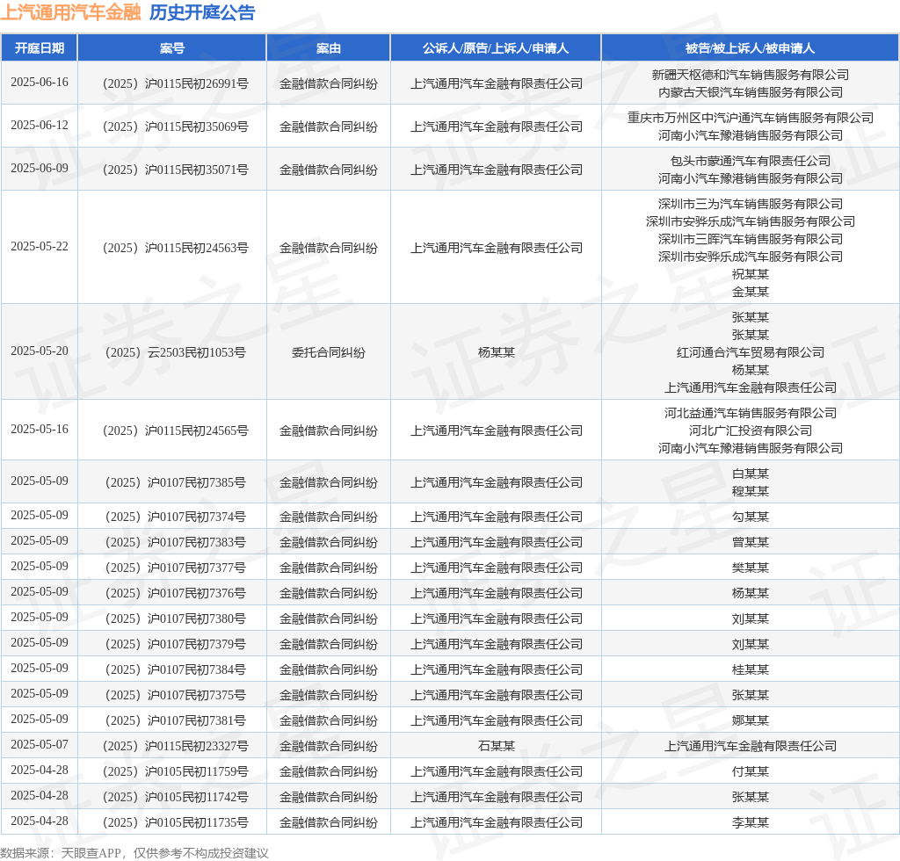Select the date 2025-05-22
The image size is (900, 861).
click(x=39, y=246)
